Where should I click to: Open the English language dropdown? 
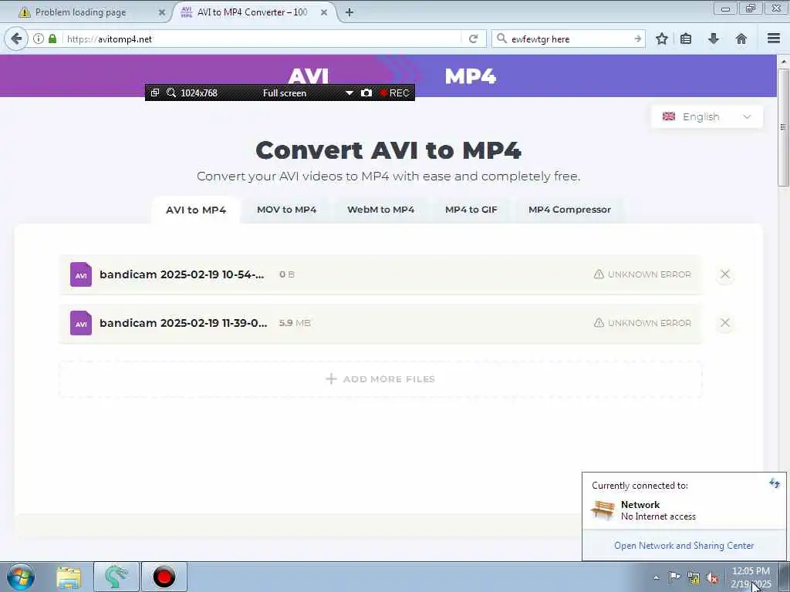pyautogui.click(x=707, y=117)
